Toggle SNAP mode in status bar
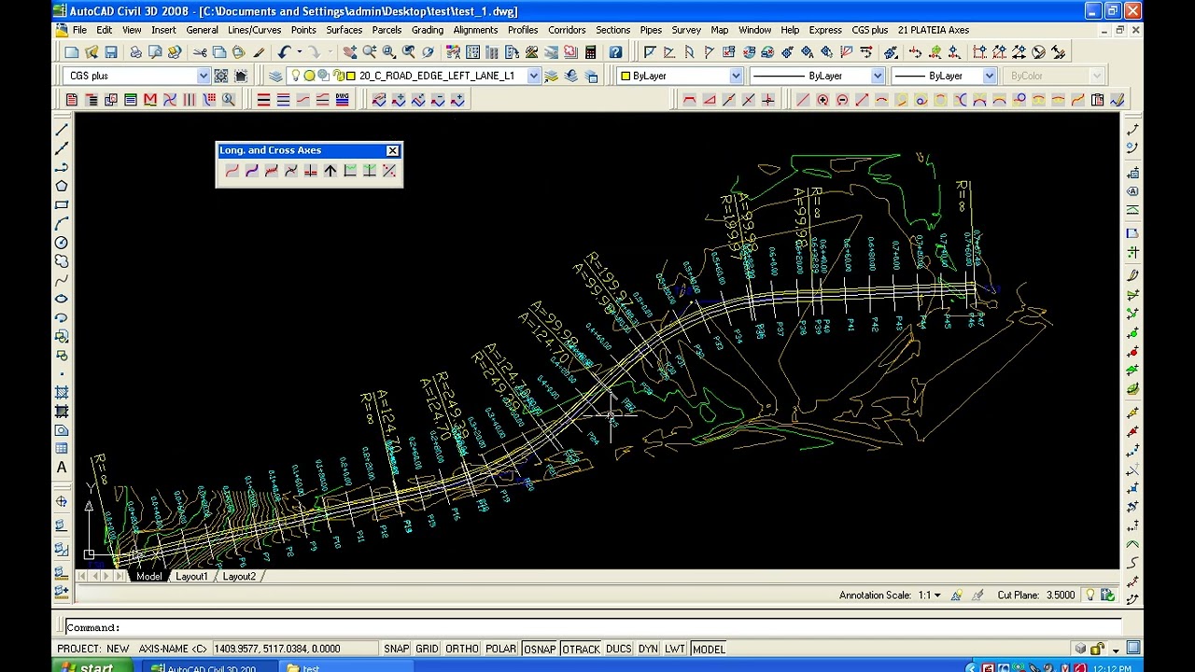Image resolution: width=1195 pixels, height=672 pixels. point(397,649)
